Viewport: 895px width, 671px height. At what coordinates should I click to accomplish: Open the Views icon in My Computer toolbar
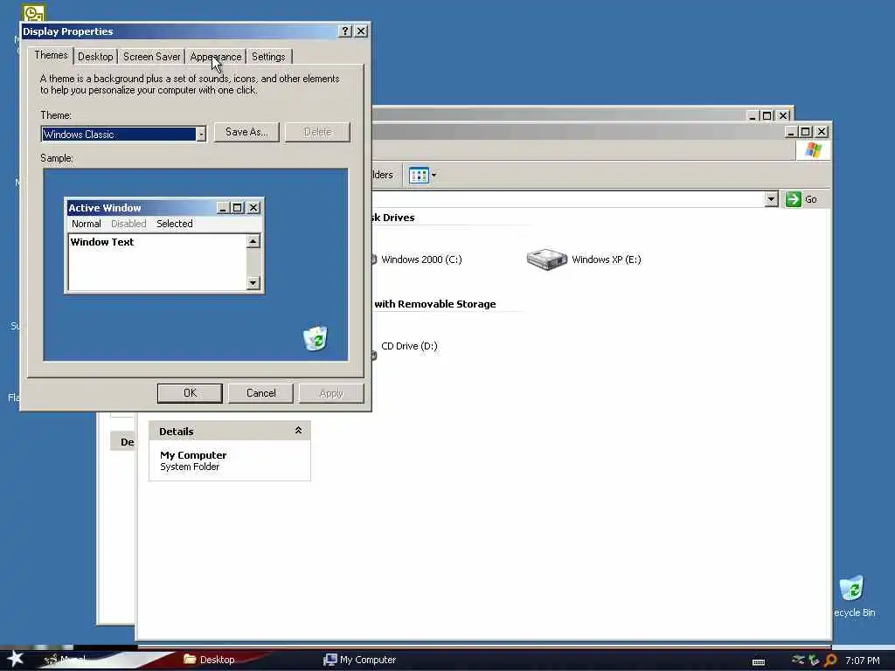point(419,175)
